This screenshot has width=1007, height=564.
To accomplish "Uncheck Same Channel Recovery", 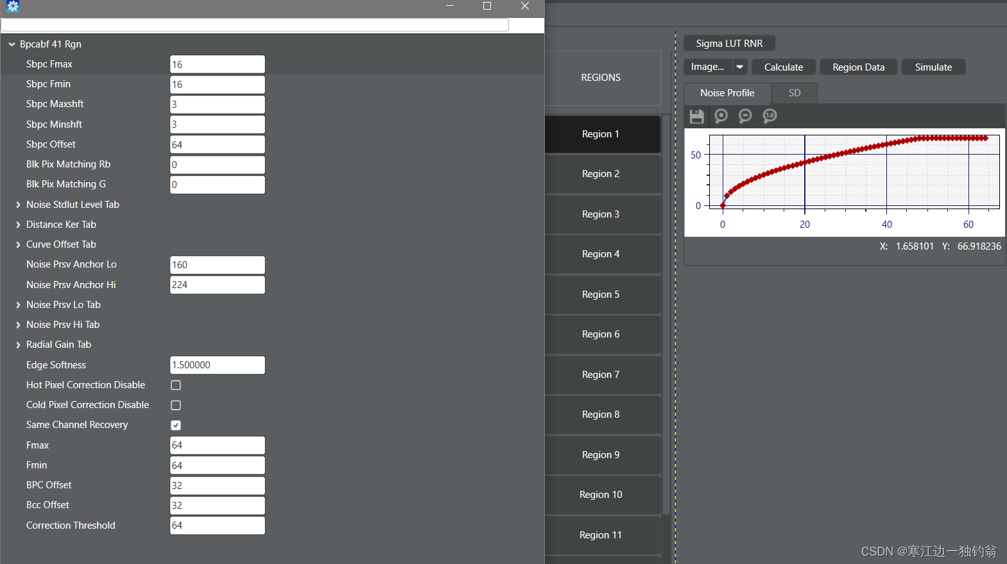I will click(176, 425).
